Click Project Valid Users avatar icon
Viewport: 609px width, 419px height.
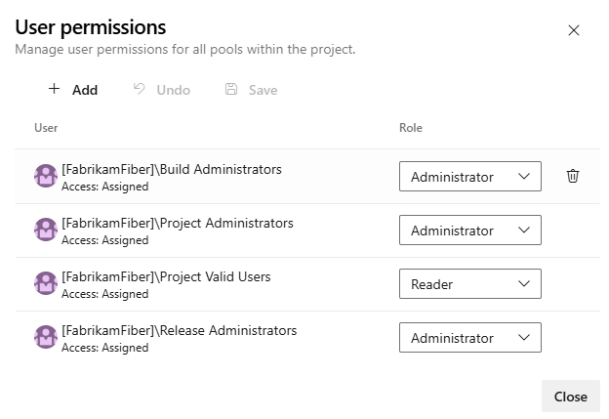point(45,283)
